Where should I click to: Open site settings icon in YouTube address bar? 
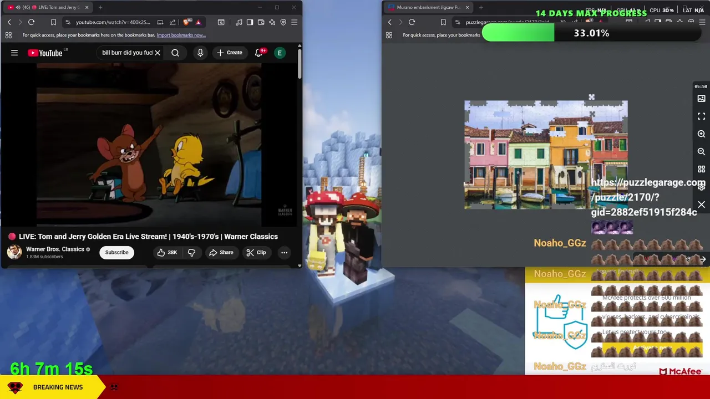pos(68,22)
